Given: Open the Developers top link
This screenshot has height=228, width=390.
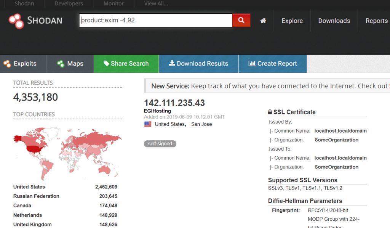Looking at the screenshot, I should click(x=69, y=4).
